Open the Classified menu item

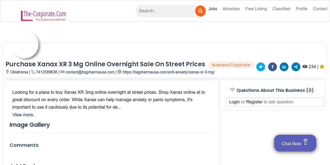tap(281, 9)
